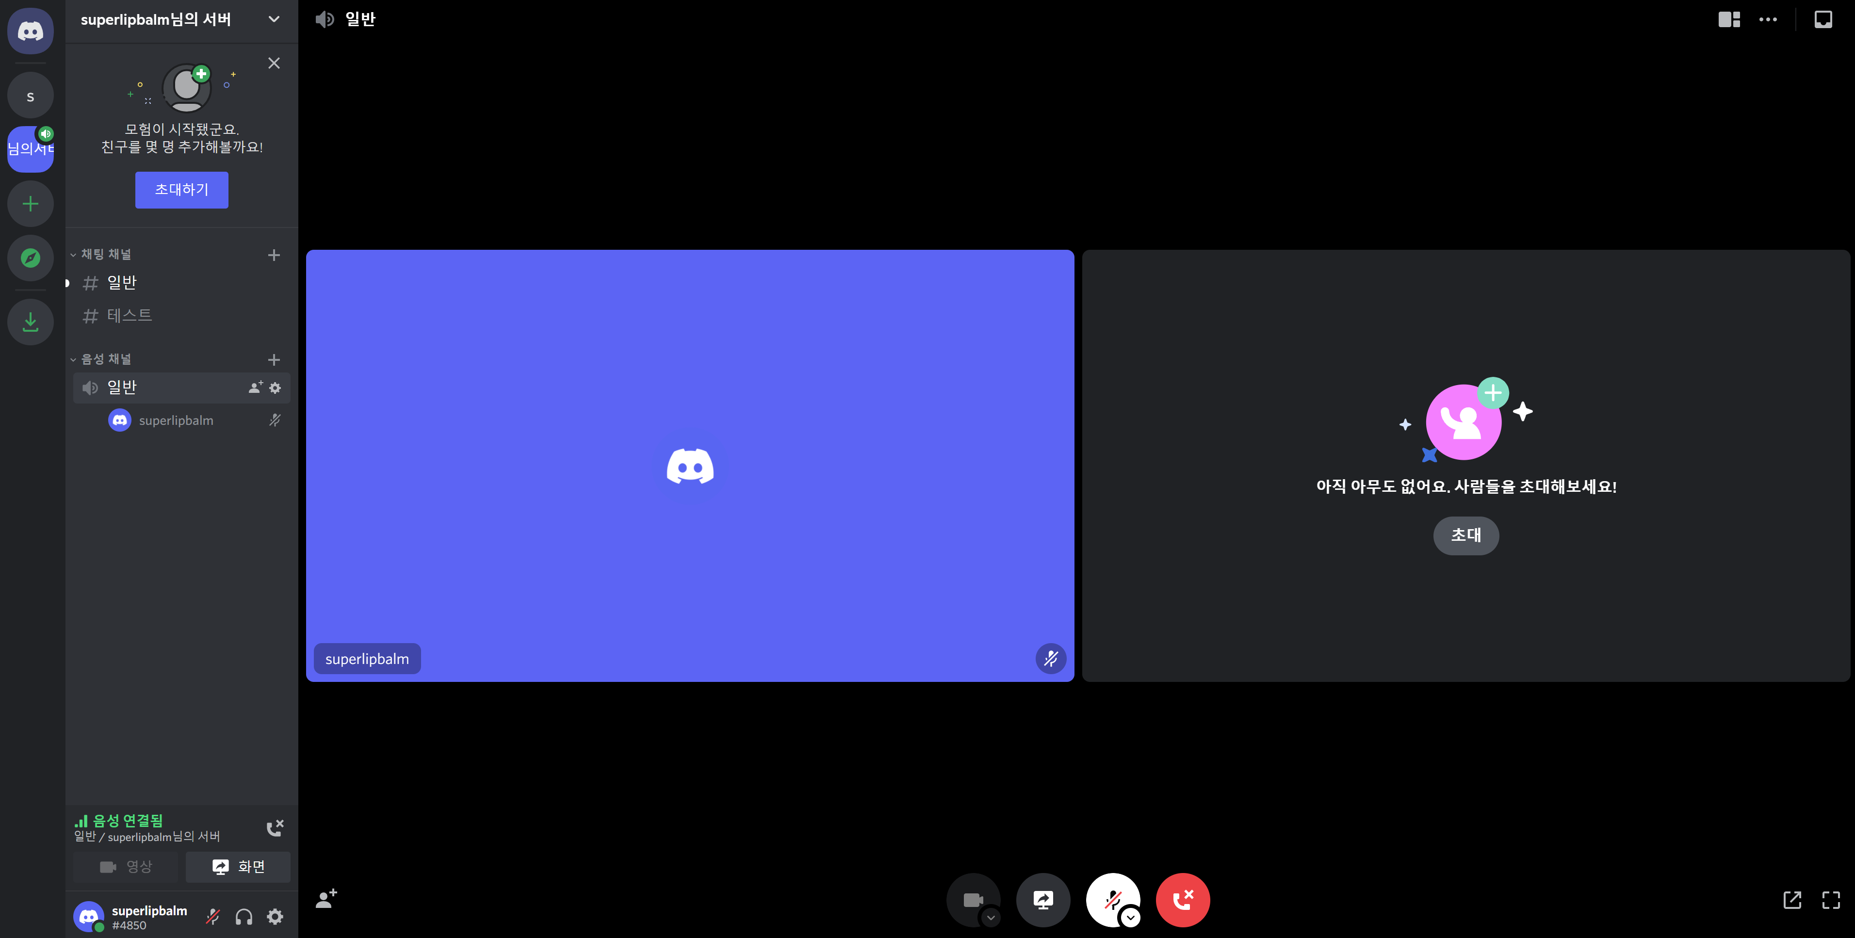Open the 테스트 text channel
The width and height of the screenshot is (1855, 938).
point(130,315)
